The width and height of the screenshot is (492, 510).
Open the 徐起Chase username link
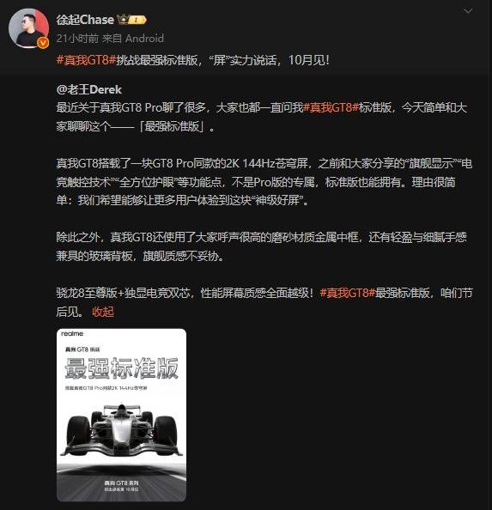85,20
